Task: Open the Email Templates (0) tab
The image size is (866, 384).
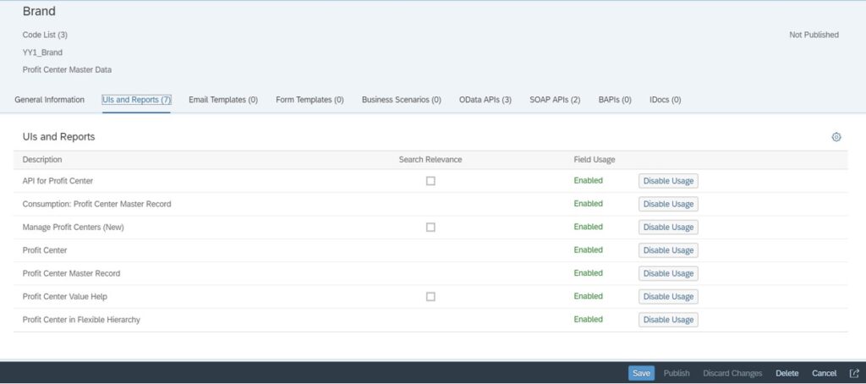Action: (x=223, y=100)
